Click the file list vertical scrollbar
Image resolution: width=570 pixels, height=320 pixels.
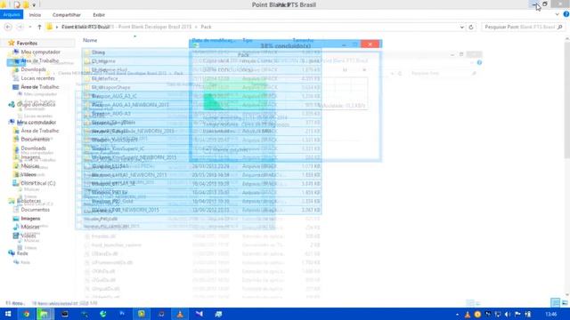pos(566,100)
